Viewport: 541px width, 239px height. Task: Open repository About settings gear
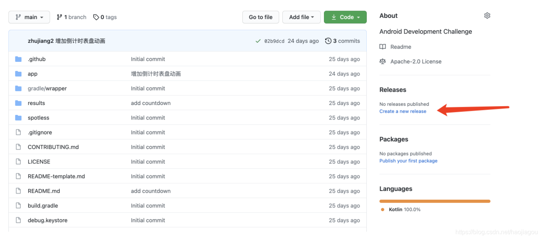point(487,16)
